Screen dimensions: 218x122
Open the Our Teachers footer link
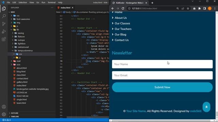click(123, 29)
